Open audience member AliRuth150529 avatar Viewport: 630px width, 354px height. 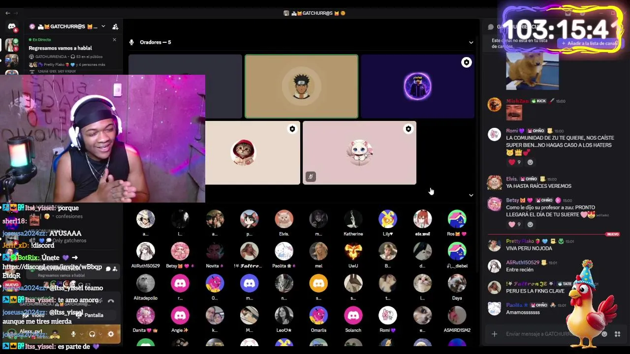[145, 251]
